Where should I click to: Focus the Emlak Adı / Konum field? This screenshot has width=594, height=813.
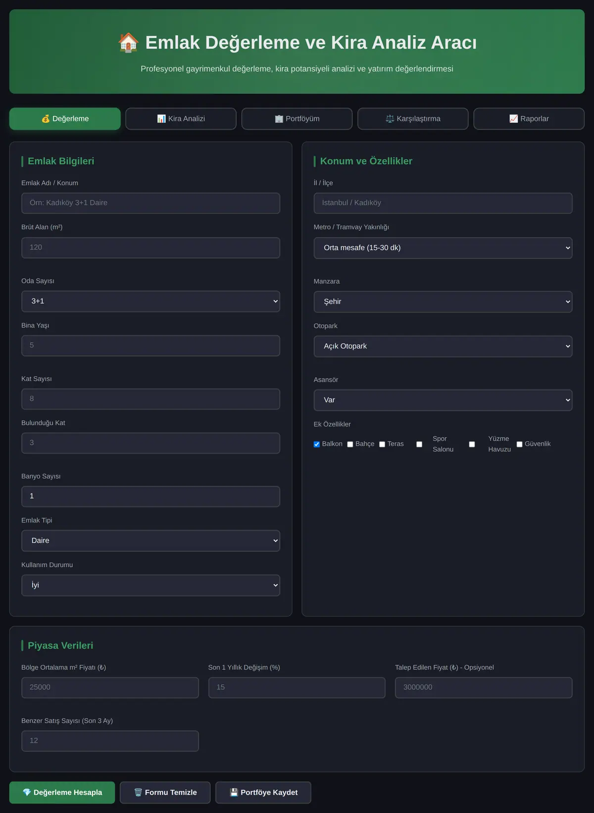coord(150,203)
